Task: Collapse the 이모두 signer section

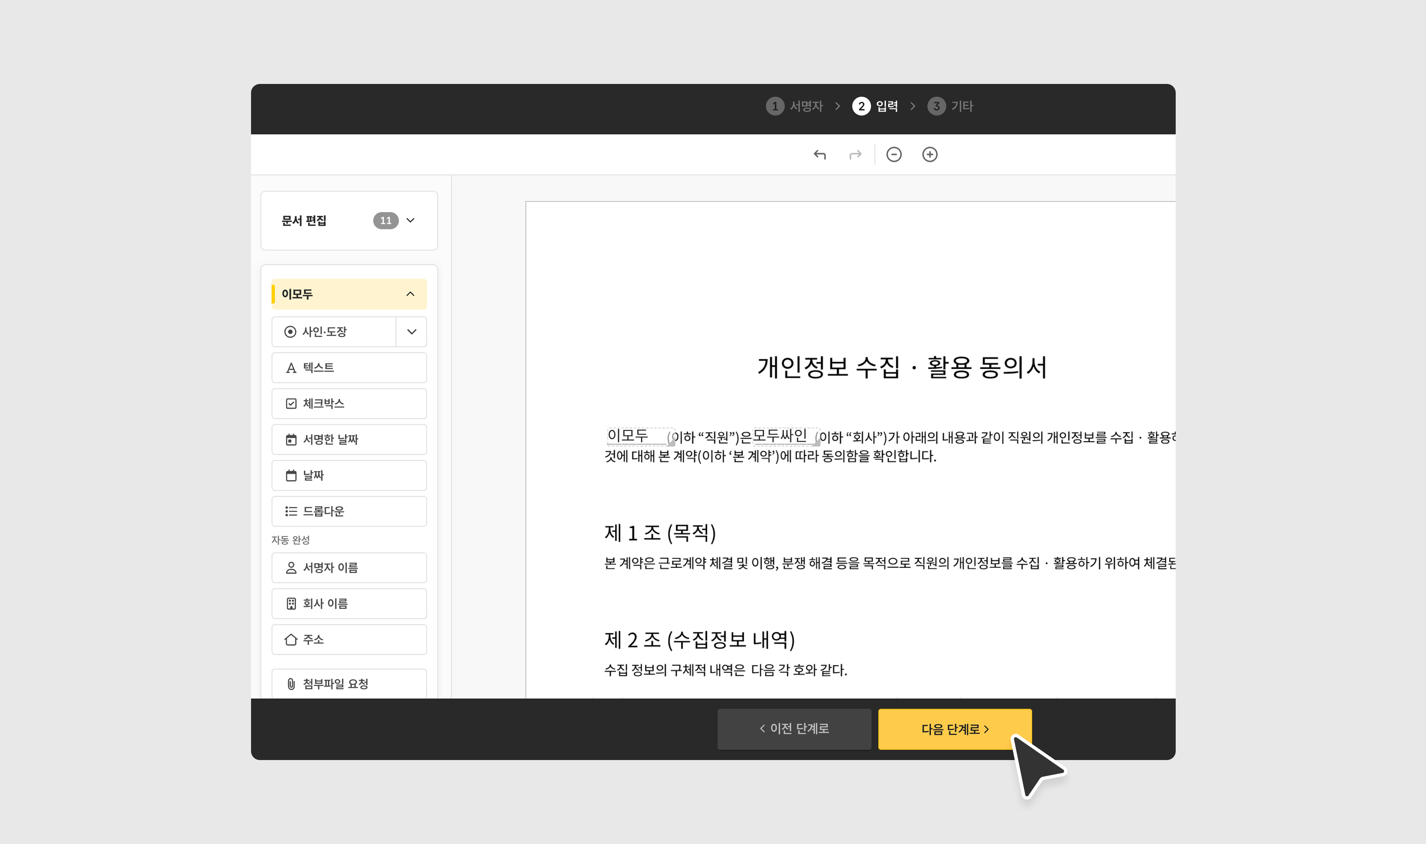Action: (x=410, y=294)
